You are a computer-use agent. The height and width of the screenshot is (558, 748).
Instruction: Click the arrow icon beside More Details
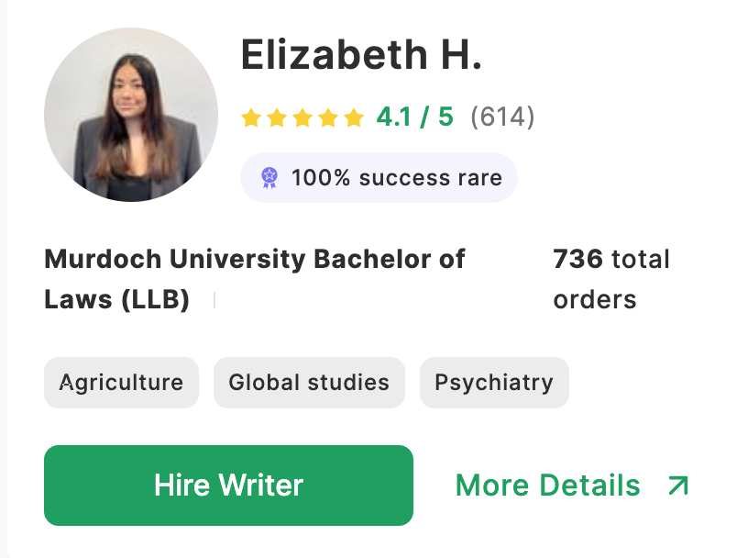click(678, 485)
